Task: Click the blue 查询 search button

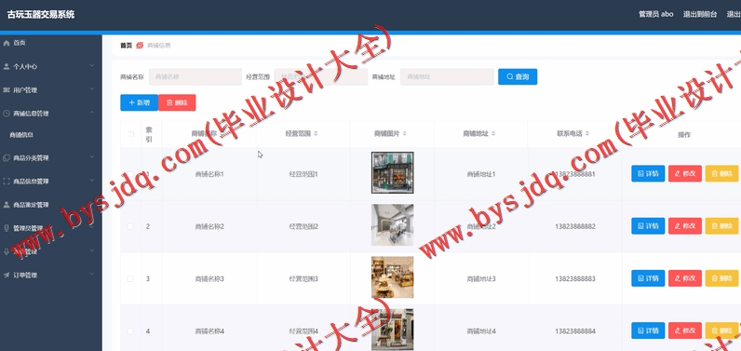Action: point(518,76)
